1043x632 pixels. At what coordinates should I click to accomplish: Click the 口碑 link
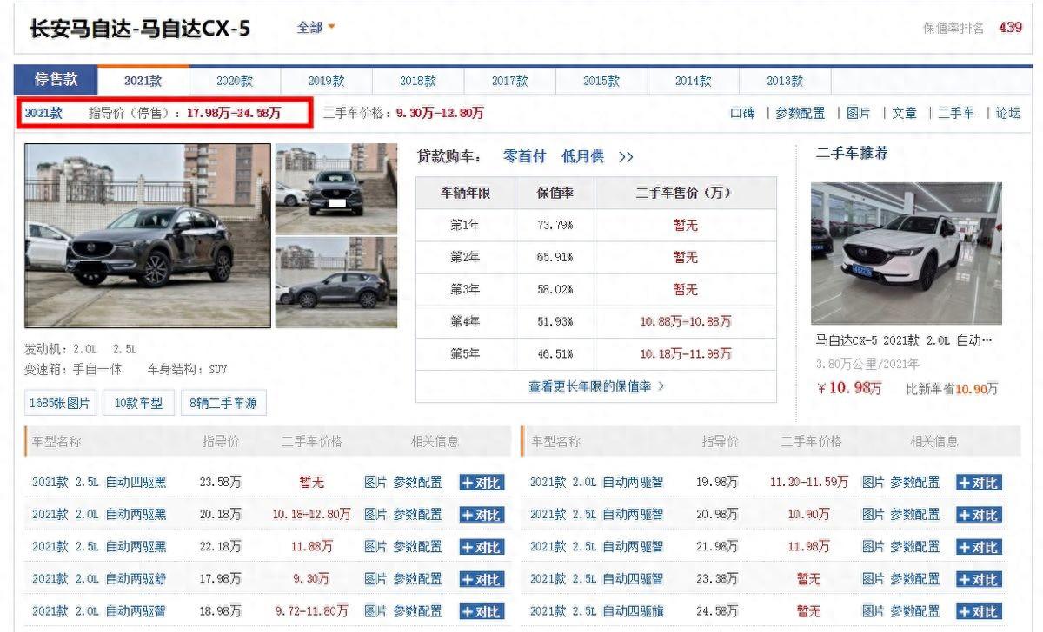pyautogui.click(x=742, y=113)
